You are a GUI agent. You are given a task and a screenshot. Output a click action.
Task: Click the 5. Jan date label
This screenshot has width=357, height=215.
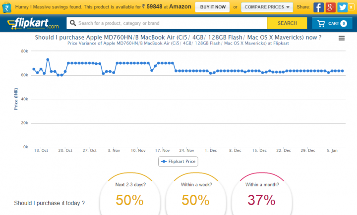332,151
